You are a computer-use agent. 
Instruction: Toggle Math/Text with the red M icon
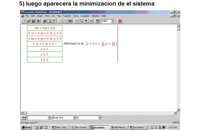[x=91, y=21]
